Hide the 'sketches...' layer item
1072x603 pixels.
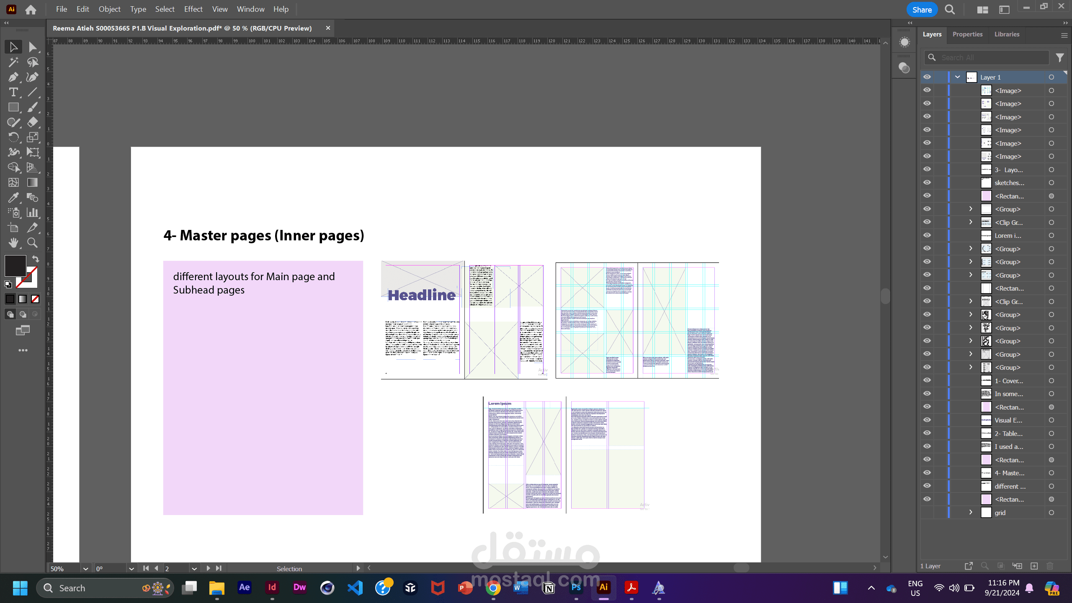click(927, 183)
